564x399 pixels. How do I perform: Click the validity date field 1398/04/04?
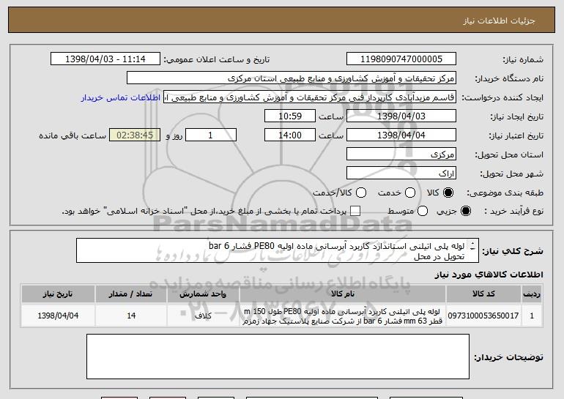[401, 135]
